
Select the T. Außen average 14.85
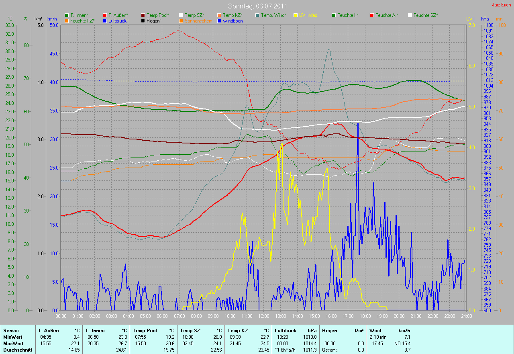pos(74,350)
